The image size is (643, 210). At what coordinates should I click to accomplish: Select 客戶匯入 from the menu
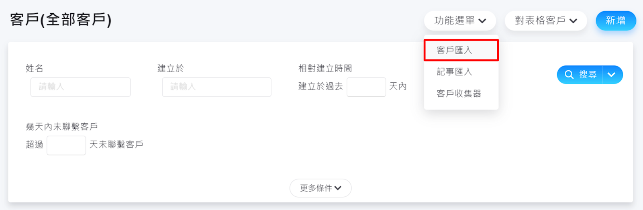point(461,50)
